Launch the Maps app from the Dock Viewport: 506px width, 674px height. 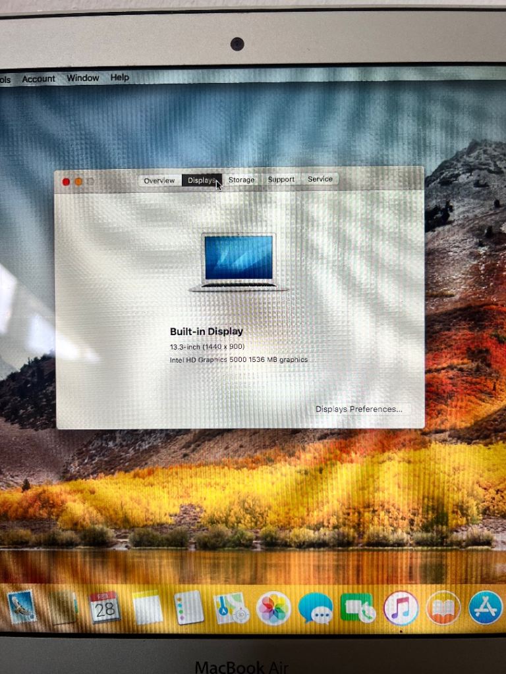click(231, 608)
